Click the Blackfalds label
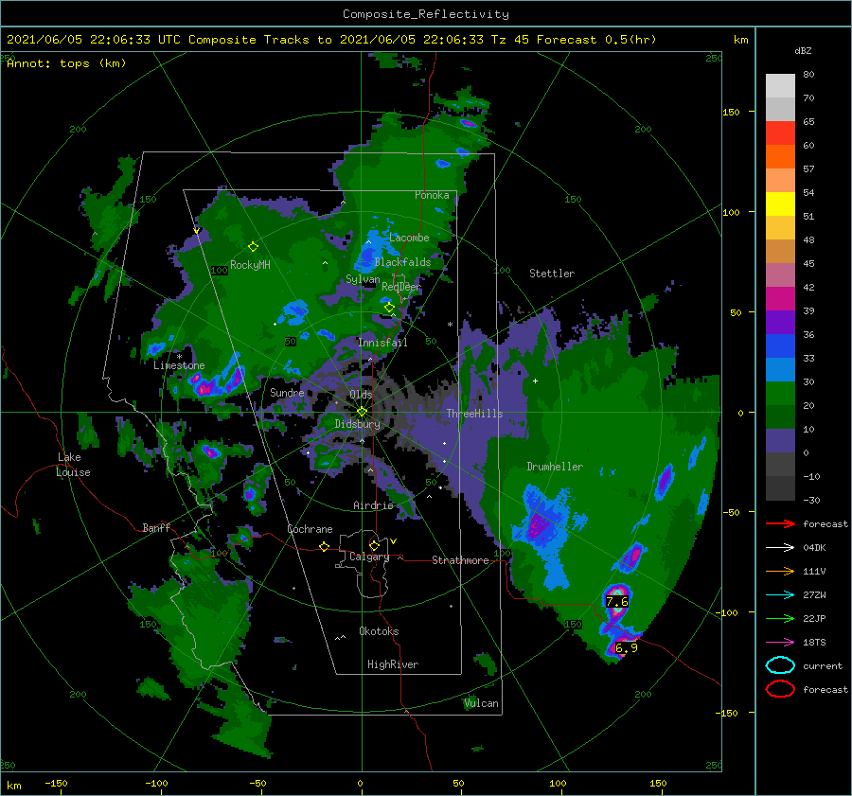 [x=402, y=262]
